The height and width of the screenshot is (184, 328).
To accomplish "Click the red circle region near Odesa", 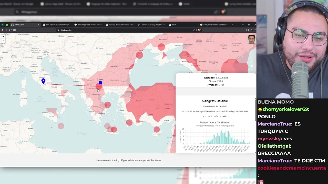I will coord(139,55).
